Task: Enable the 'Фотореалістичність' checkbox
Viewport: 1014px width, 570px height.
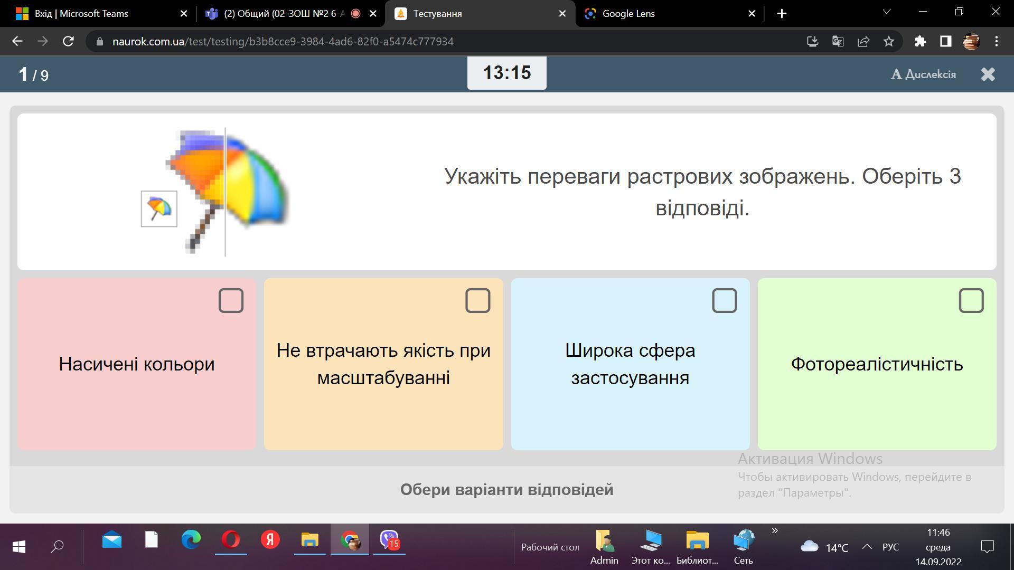Action: coord(971,300)
